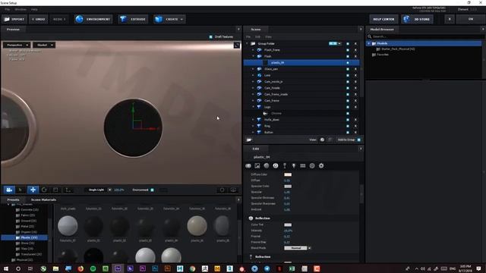Select the Lens model row
Screen dimensions: 486x273
[301, 75]
